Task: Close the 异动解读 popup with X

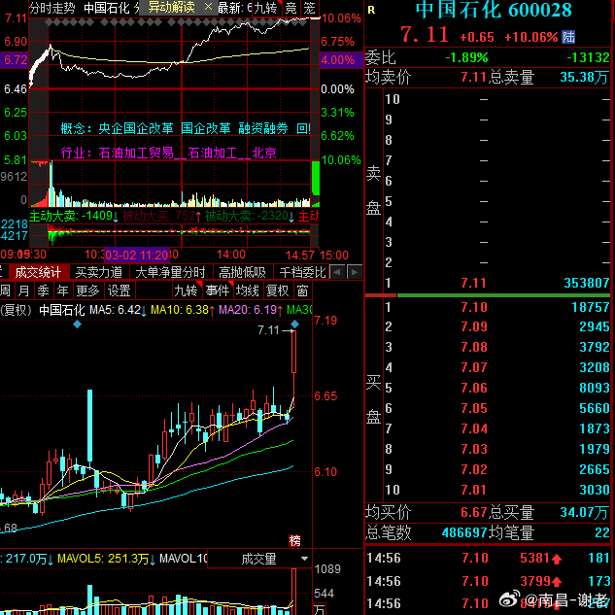Action: [209, 7]
